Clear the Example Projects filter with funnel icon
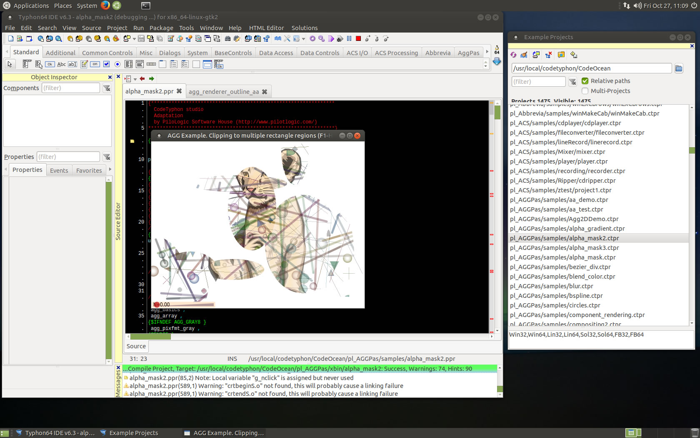 pos(572,82)
